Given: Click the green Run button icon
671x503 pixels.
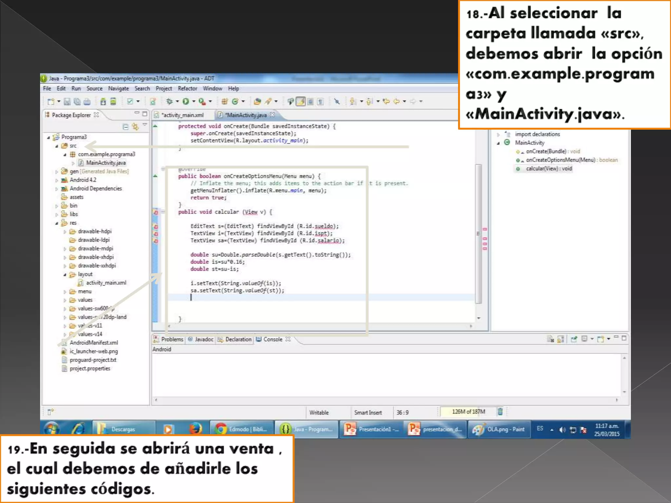Looking at the screenshot, I should (x=186, y=102).
